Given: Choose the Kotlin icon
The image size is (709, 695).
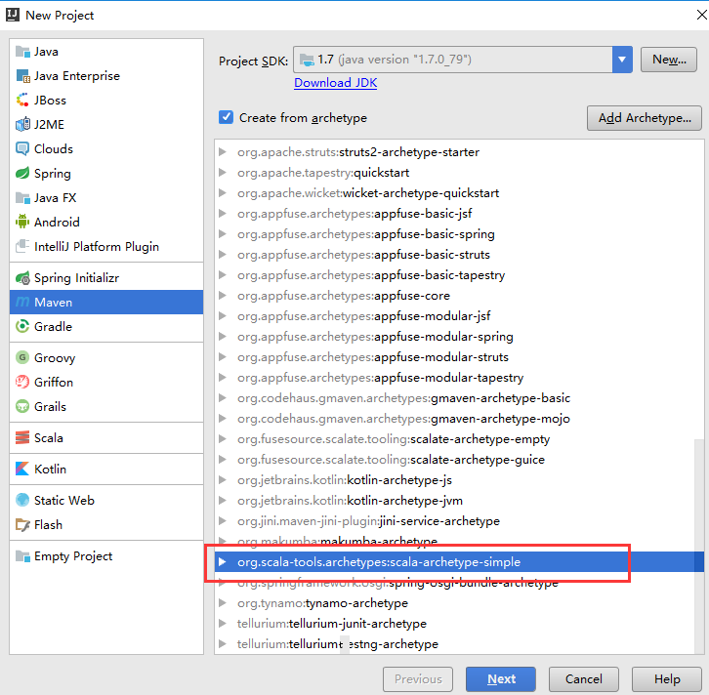Looking at the screenshot, I should (x=22, y=470).
